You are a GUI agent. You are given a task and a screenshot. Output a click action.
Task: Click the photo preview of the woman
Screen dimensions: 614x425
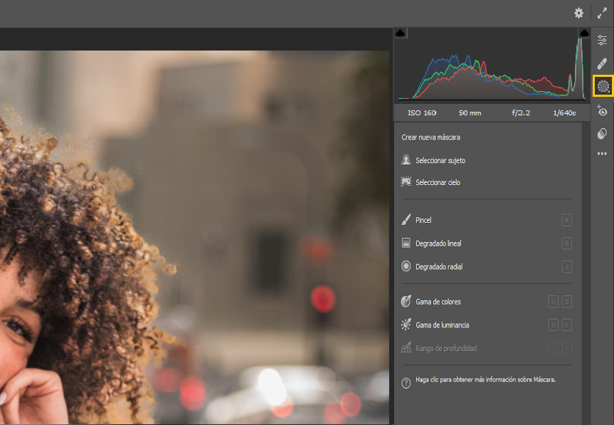coord(194,237)
